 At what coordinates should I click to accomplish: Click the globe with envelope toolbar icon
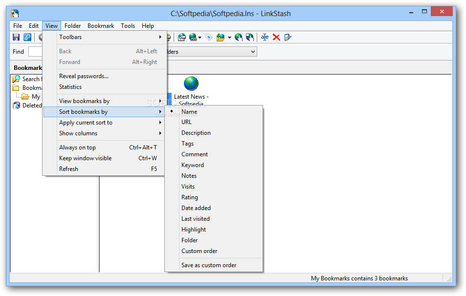(181, 37)
